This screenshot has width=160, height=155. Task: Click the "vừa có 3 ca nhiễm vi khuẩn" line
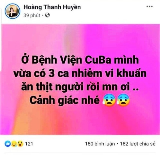(80, 73)
